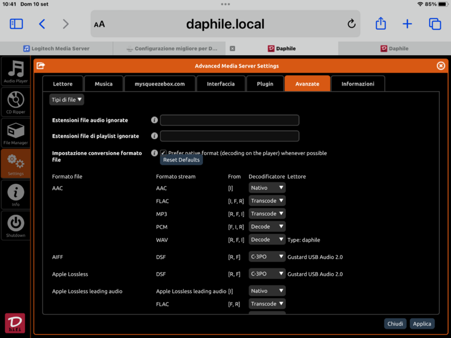This screenshot has height=338, width=451.
Task: Open the Audio Player sidebar icon
Action: 16,72
